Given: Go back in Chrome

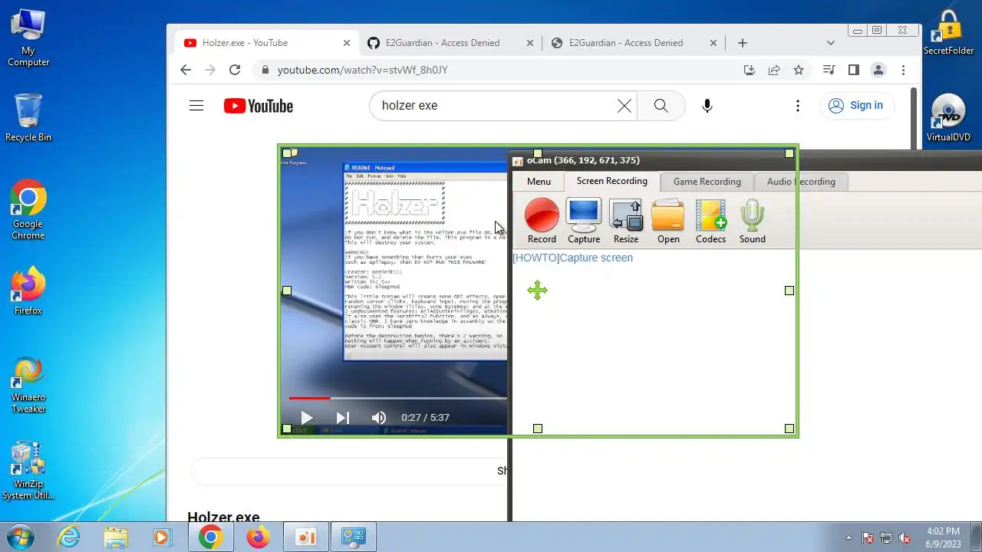Looking at the screenshot, I should (185, 70).
